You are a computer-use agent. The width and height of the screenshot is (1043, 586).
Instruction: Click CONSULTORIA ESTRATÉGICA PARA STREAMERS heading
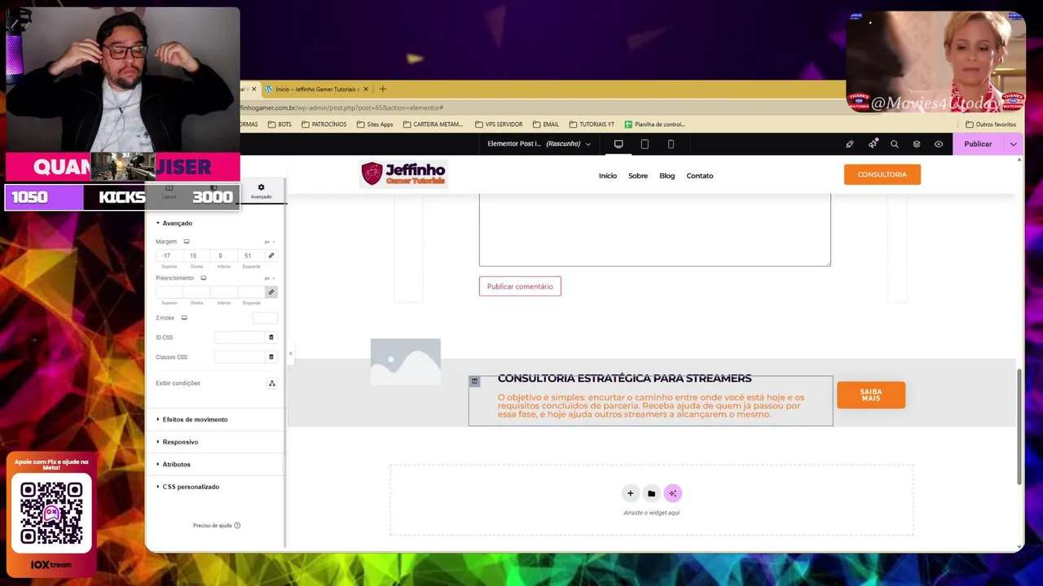coord(624,378)
